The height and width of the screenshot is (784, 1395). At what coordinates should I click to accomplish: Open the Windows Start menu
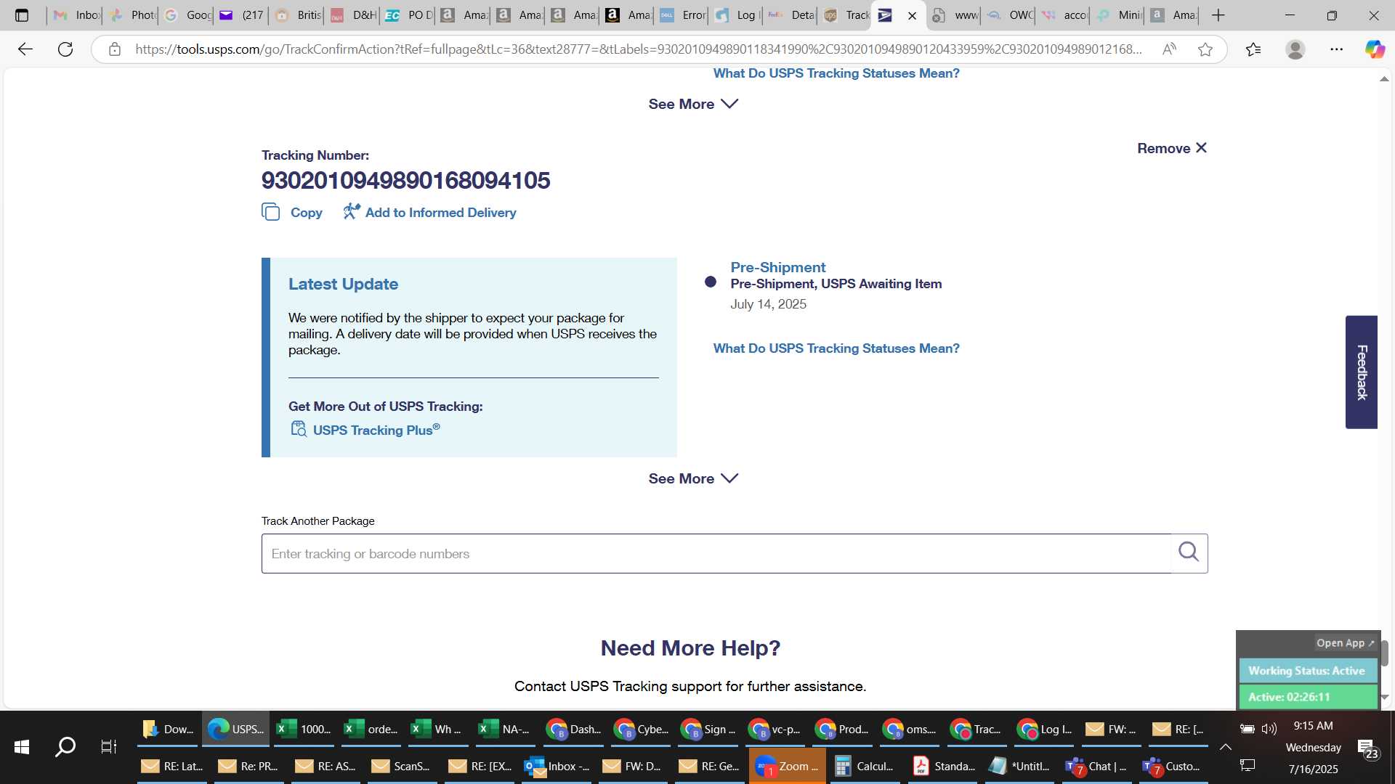click(22, 747)
